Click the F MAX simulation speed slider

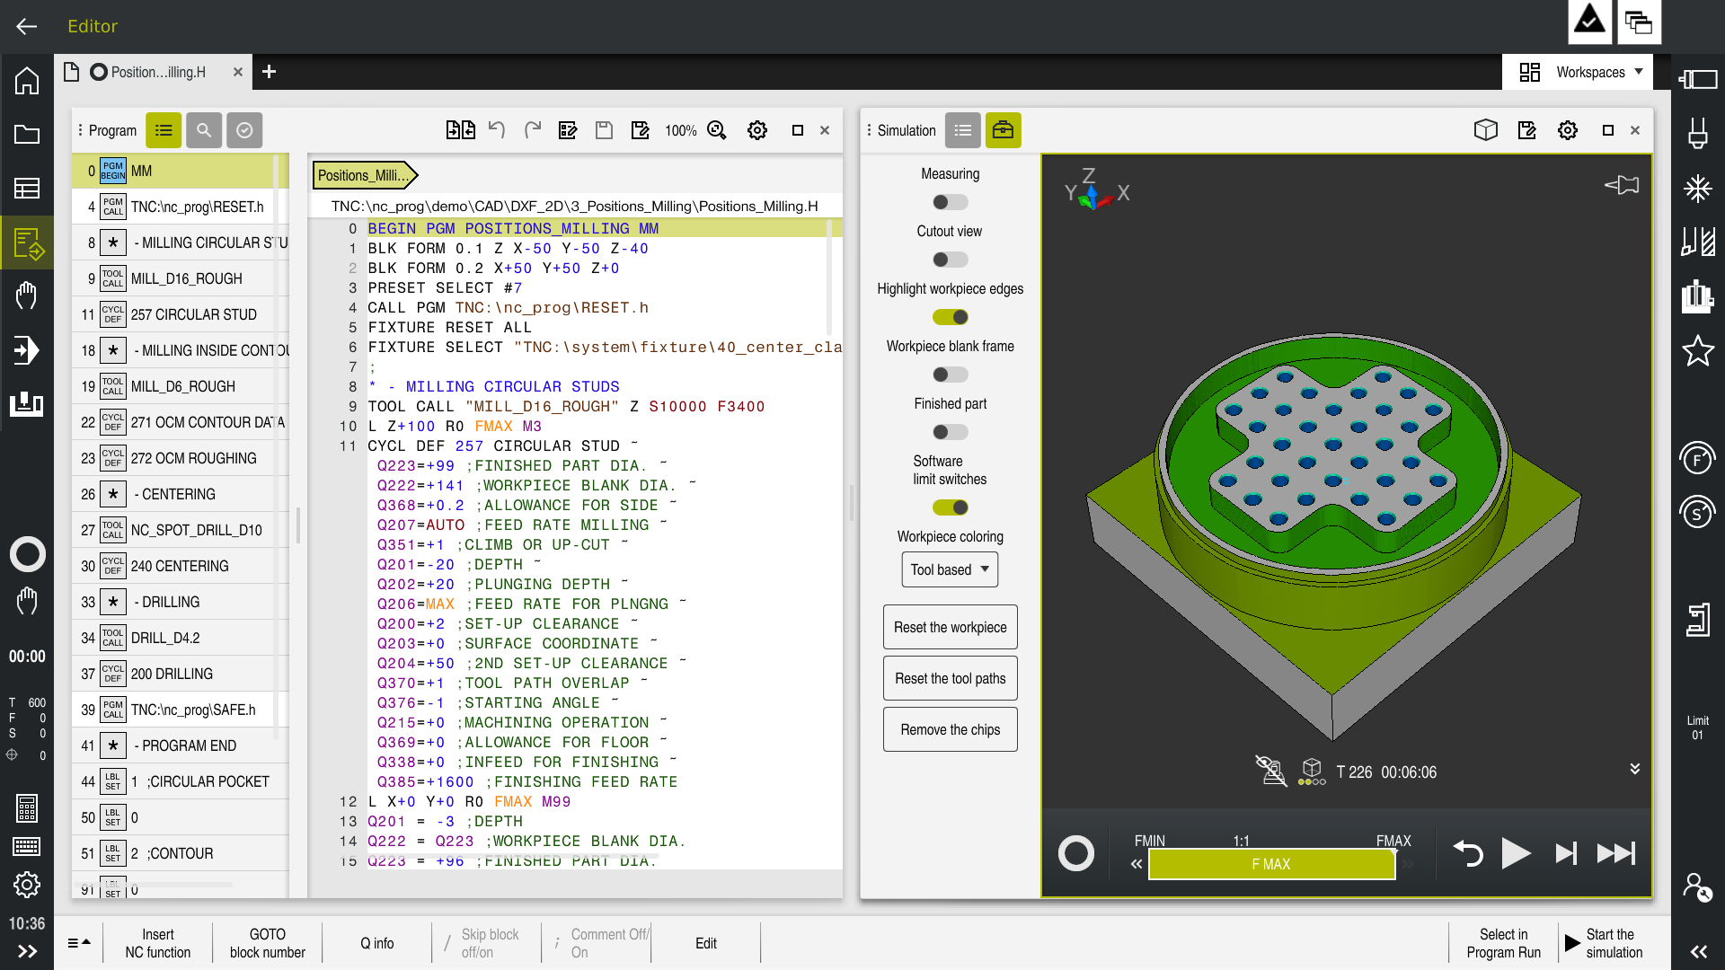coord(1271,864)
